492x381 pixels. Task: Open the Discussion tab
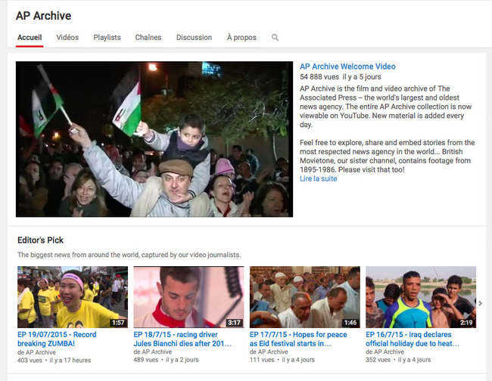(x=194, y=37)
